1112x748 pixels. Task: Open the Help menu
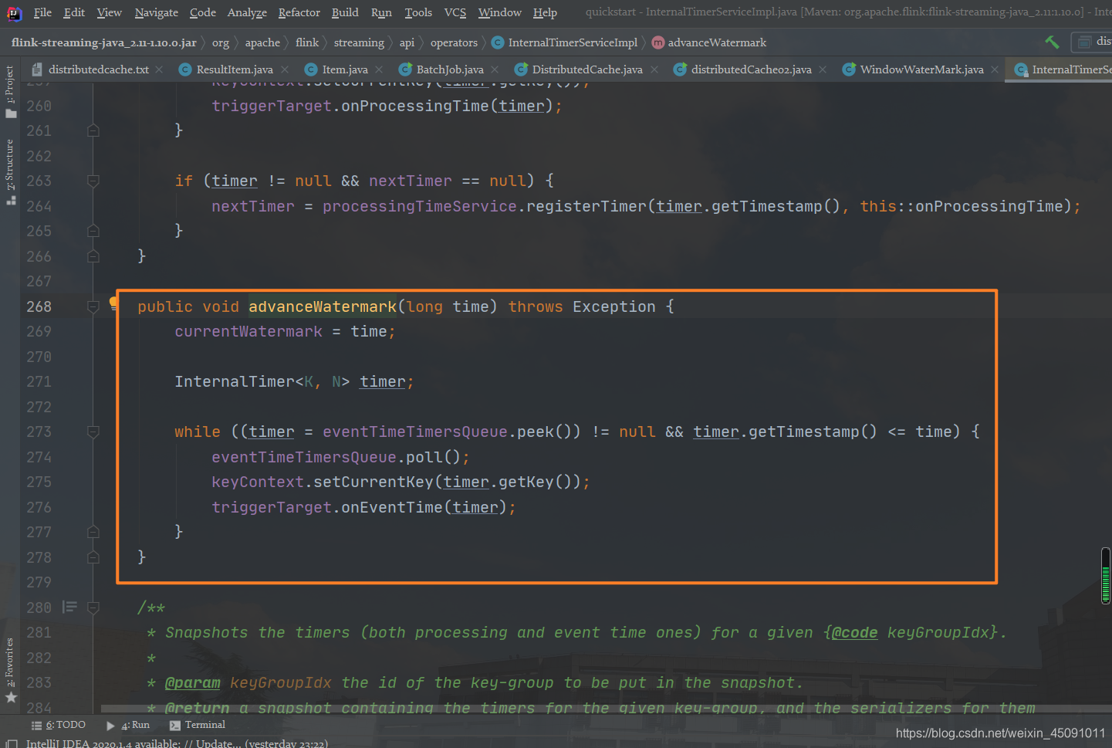(545, 12)
